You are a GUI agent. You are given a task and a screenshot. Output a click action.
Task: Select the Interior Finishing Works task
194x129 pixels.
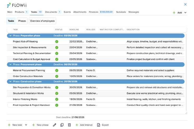click(x=96, y=99)
